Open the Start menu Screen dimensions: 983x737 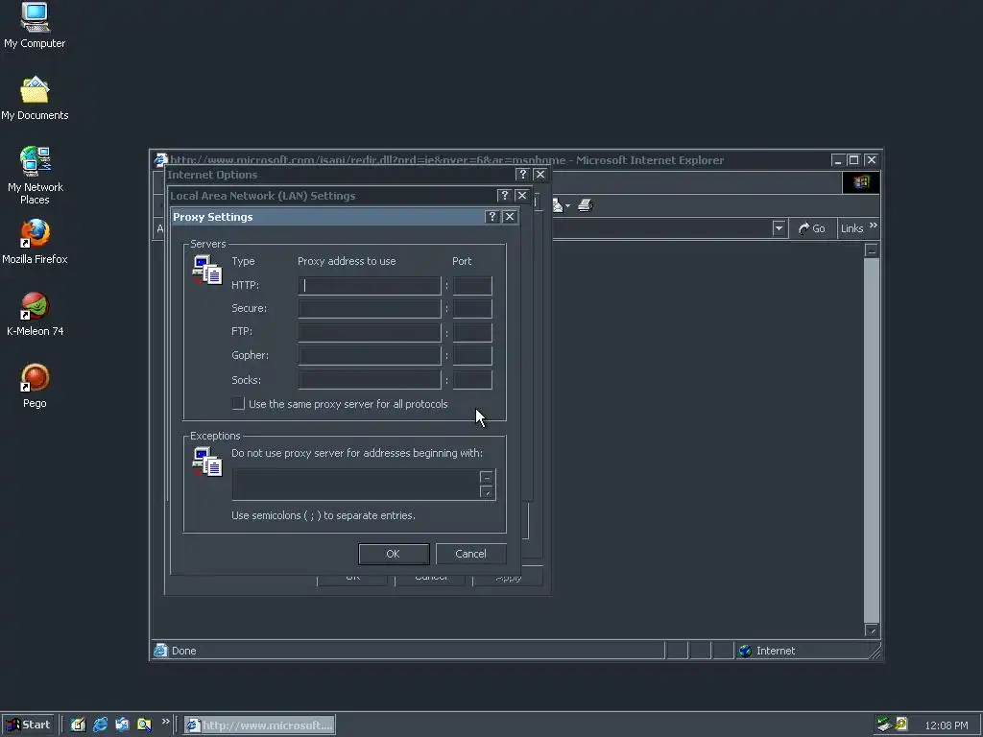28,725
